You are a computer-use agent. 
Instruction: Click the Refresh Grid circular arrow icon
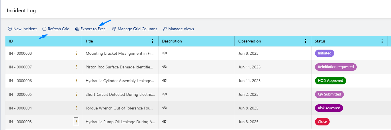pos(44,29)
